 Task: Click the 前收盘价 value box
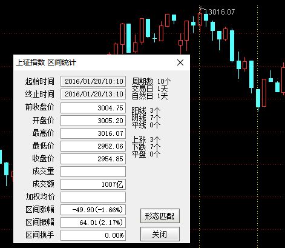pos(93,108)
